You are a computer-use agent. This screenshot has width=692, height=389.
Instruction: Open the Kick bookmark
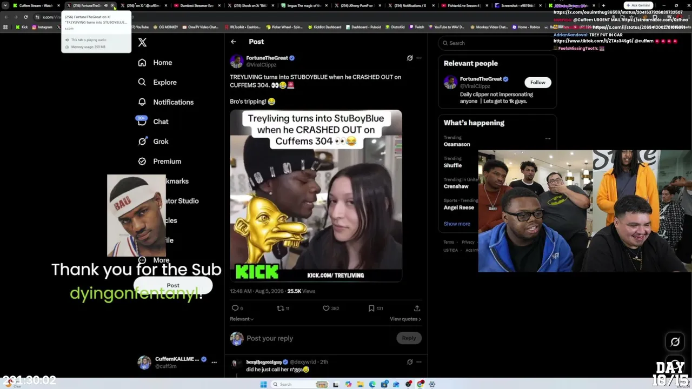(22, 27)
